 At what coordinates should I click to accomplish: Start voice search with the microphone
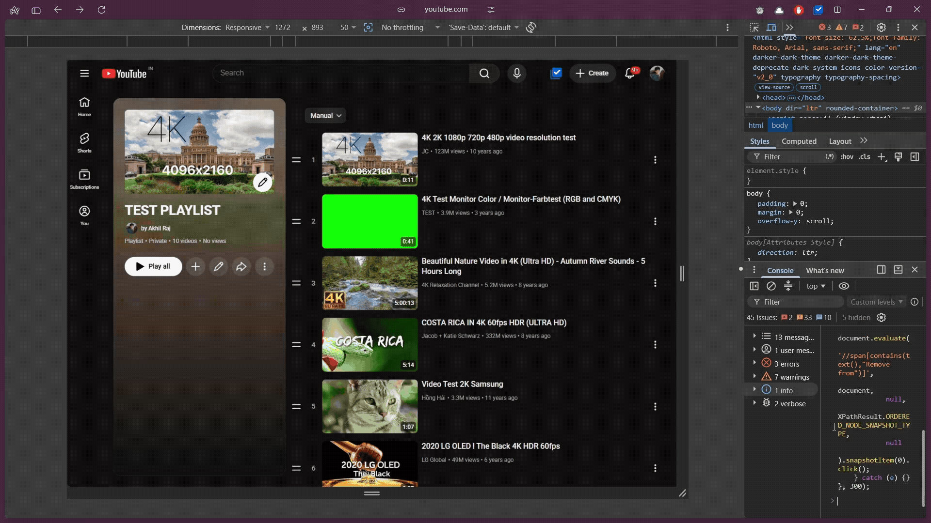click(x=517, y=73)
